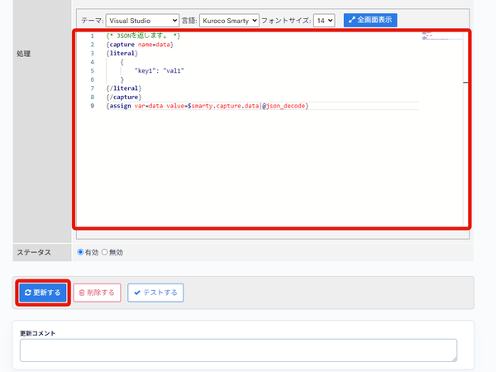Click the 全画面表示 fullscreen button
This screenshot has width=496, height=372.
[370, 20]
